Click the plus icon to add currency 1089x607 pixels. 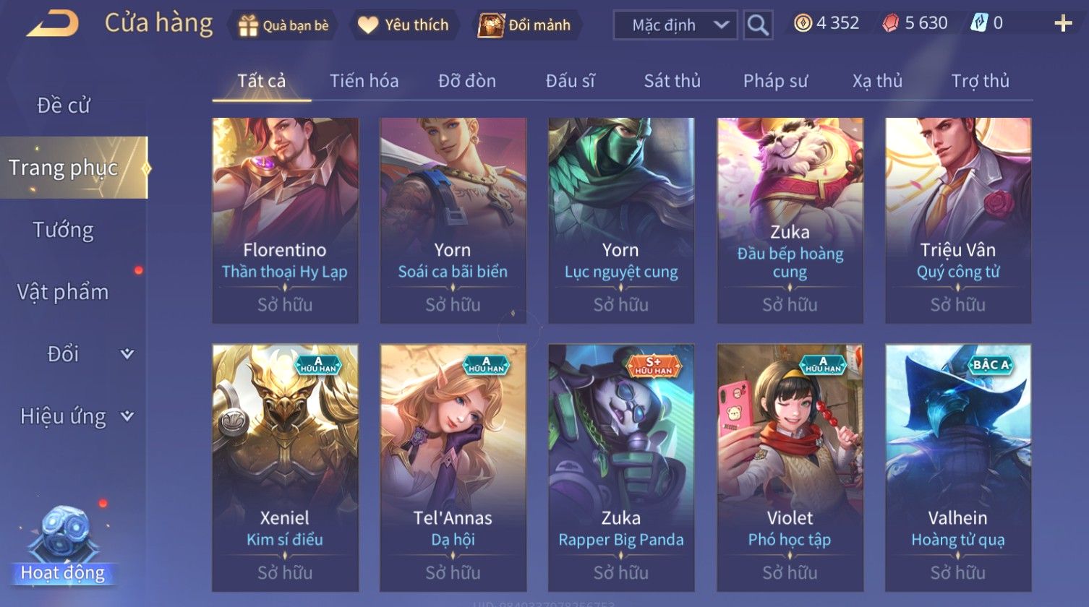(1063, 24)
